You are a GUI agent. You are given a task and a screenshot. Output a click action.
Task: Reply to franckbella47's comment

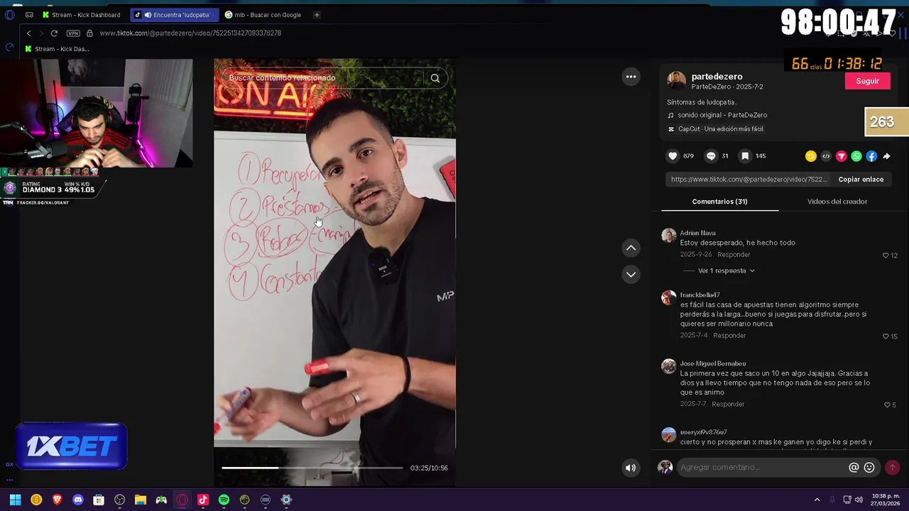click(x=729, y=336)
